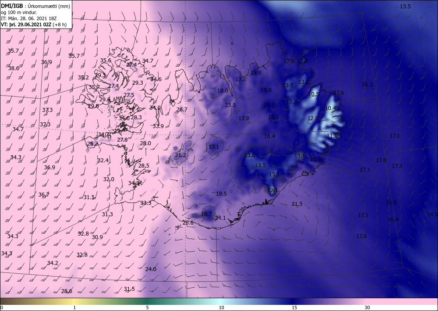Image resolution: width=438 pixels, height=311 pixels.
Task: Select the map value 18.0
Action: click(223, 90)
